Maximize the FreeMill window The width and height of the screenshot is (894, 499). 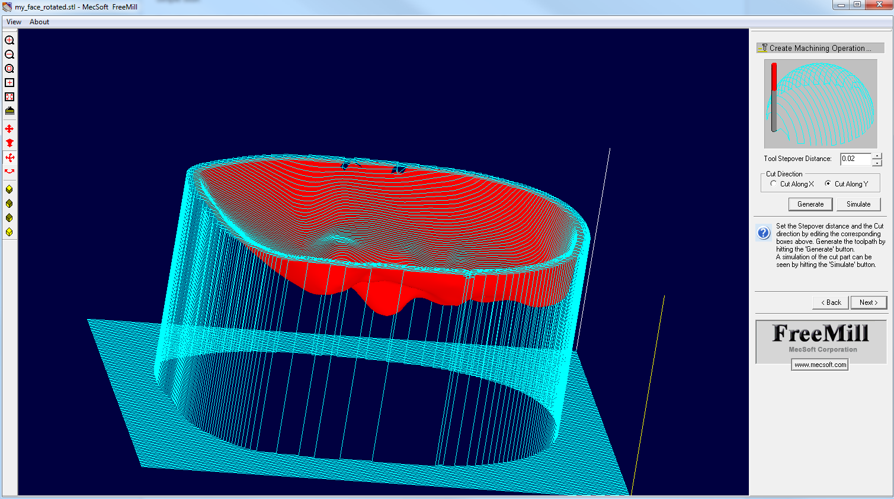pyautogui.click(x=857, y=5)
